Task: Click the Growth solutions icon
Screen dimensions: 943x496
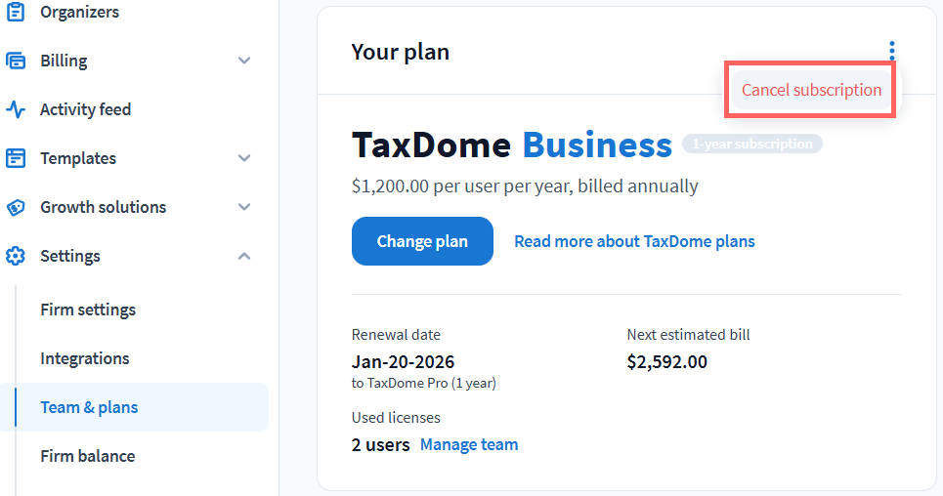Action: 16,207
